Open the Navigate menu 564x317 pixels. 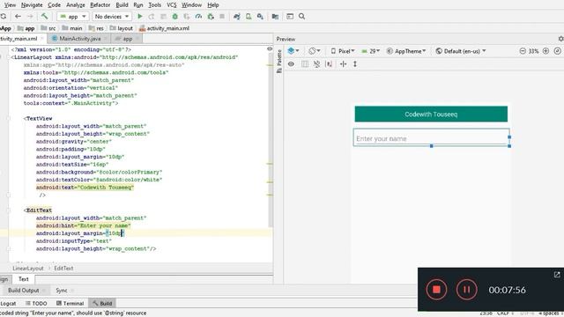pos(32,5)
